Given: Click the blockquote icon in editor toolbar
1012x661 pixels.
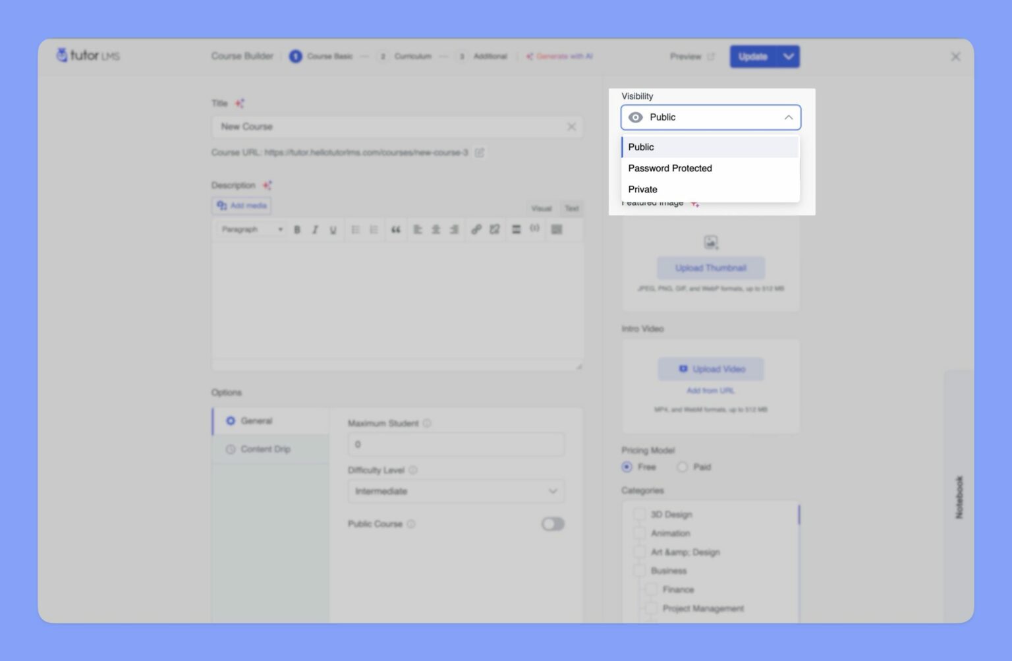Looking at the screenshot, I should pos(395,230).
